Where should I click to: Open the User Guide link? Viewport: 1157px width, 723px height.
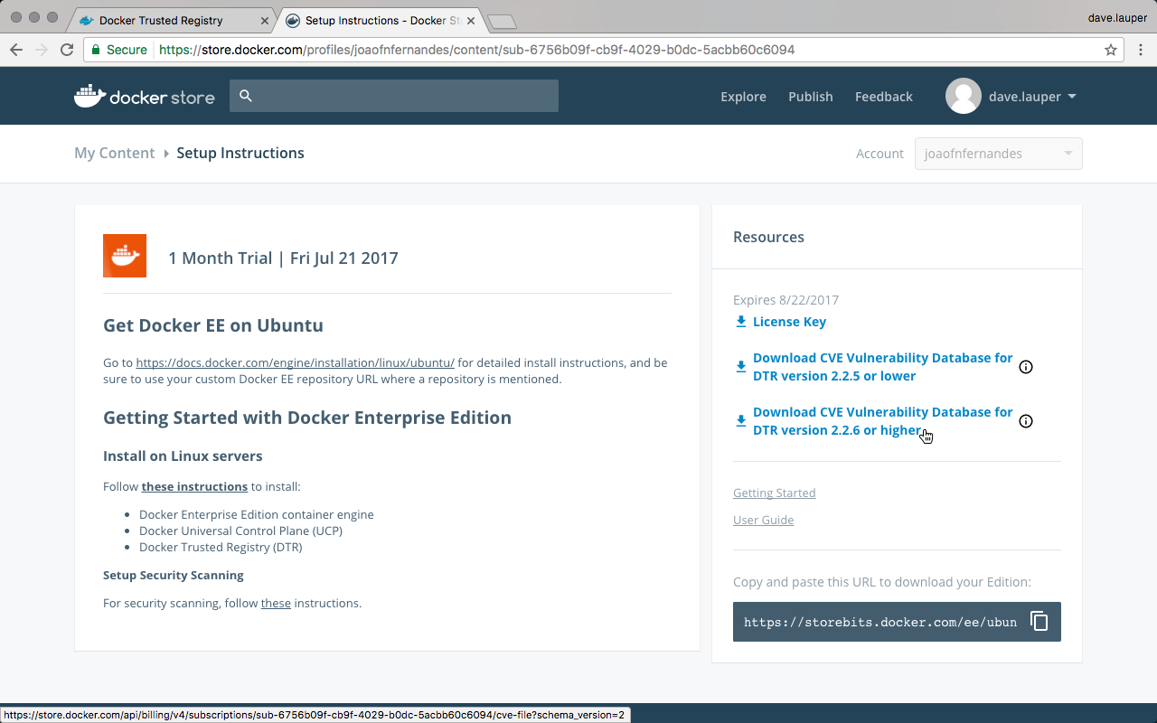[x=763, y=520]
